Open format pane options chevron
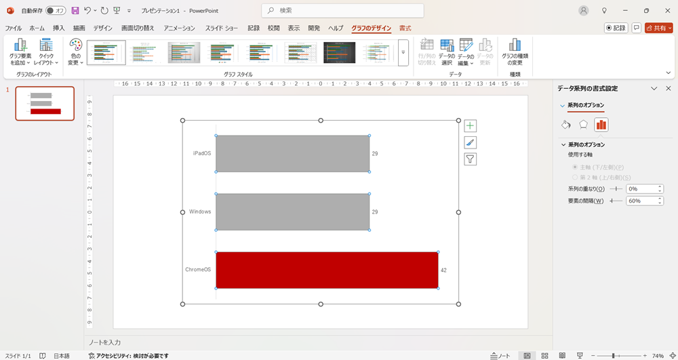 (654, 88)
